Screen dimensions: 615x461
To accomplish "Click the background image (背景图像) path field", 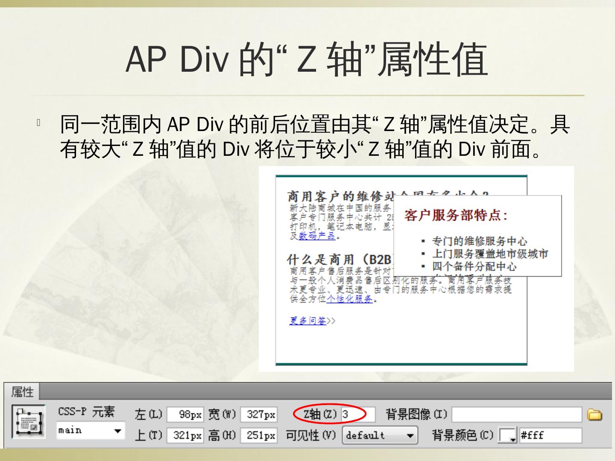I will 516,414.
